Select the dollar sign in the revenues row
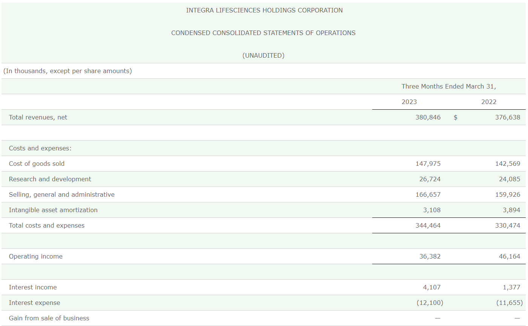528x326 pixels. coord(456,117)
